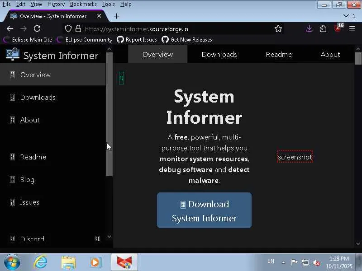Open the uBlock extension icon with badge 16

(x=338, y=28)
